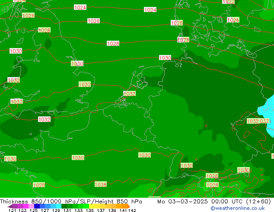Pick the yellow legend swatch after 135

pyautogui.click(x=92, y=206)
